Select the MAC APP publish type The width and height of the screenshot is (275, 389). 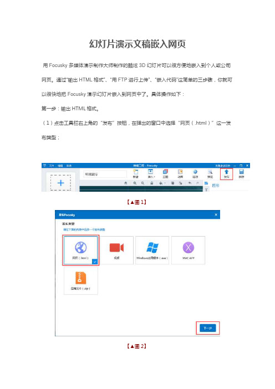[x=189, y=250]
